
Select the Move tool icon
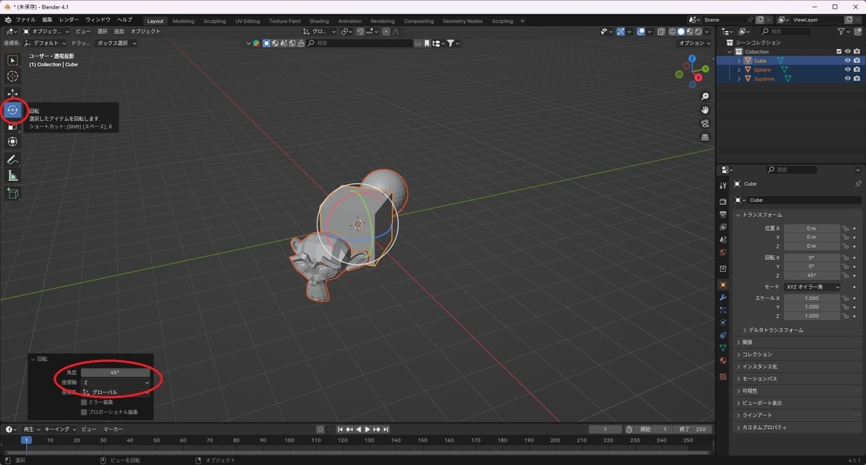(x=13, y=94)
